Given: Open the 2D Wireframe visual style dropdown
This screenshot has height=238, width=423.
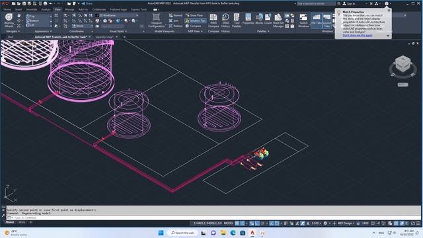Looking at the screenshot, I should coord(117,15).
